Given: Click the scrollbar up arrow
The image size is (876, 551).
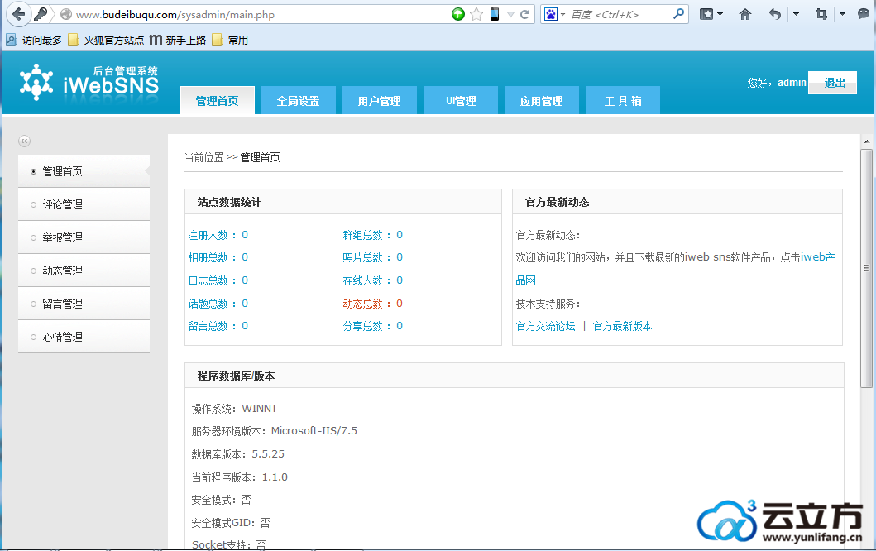Looking at the screenshot, I should pyautogui.click(x=867, y=142).
